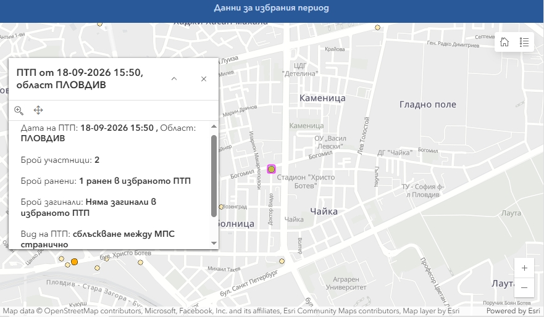
Task: Click the large orange accident marker
Action: (x=74, y=261)
